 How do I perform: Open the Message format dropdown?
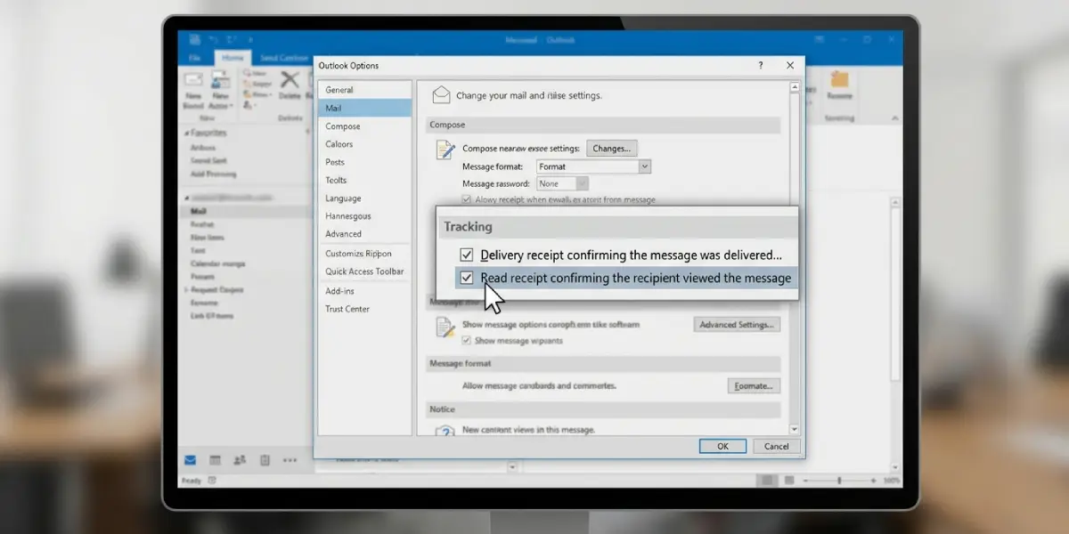[593, 166]
